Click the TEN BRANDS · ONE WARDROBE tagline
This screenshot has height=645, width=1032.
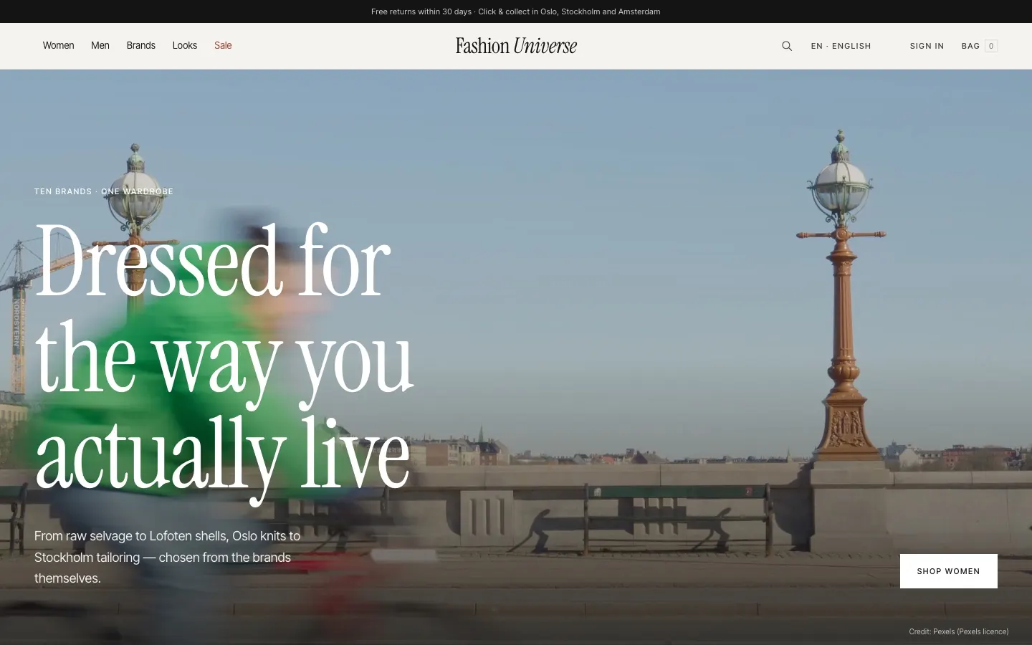tap(104, 191)
